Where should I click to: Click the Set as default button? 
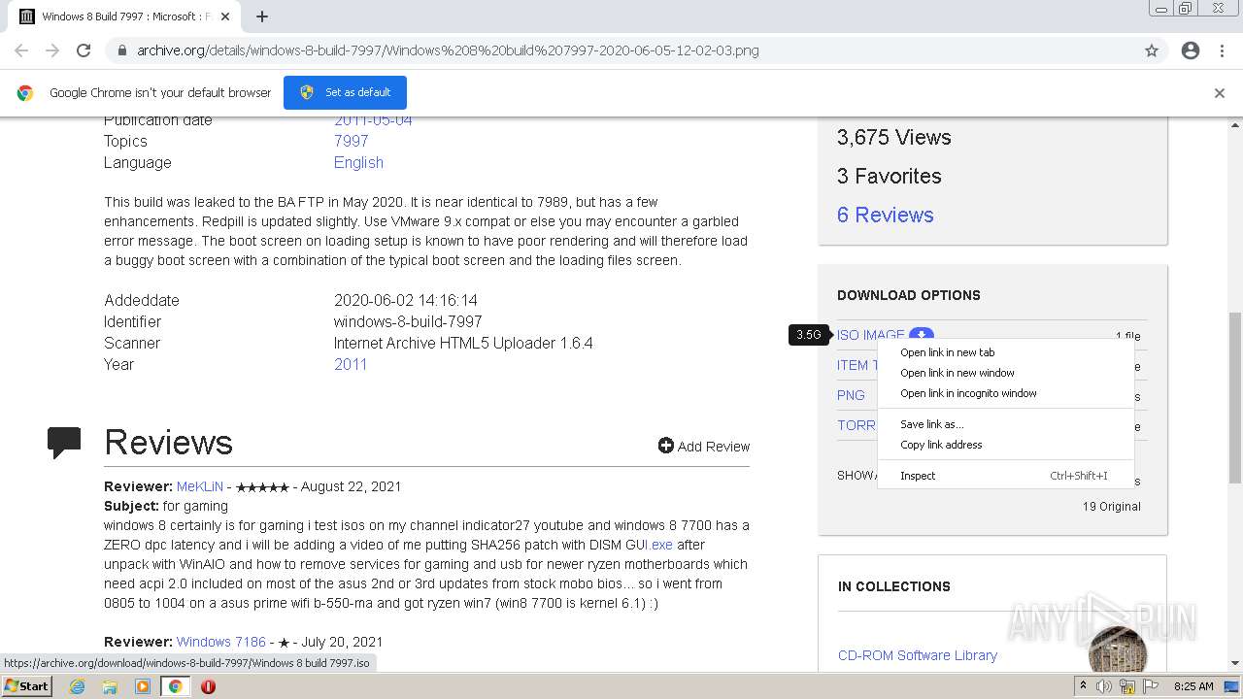(345, 92)
